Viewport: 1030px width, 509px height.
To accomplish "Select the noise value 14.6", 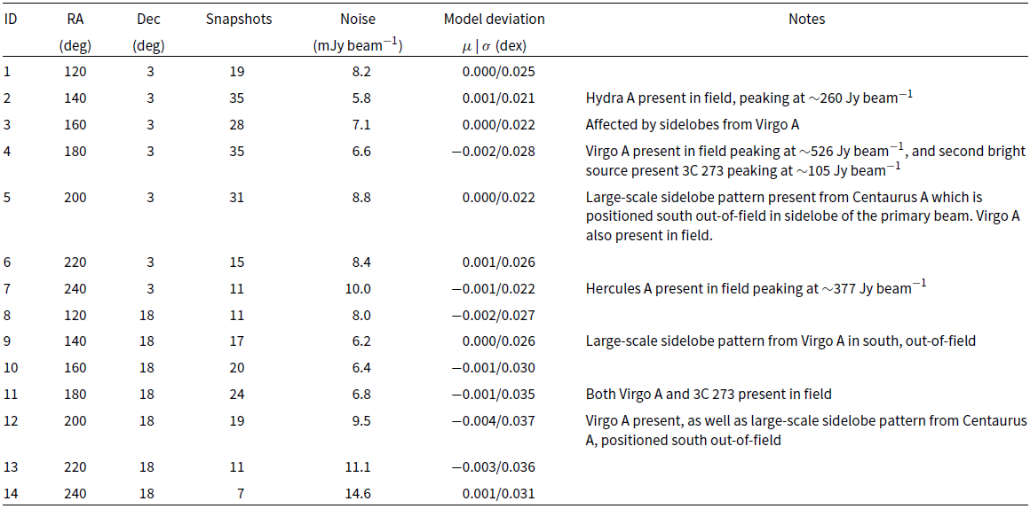I will point(358,493).
